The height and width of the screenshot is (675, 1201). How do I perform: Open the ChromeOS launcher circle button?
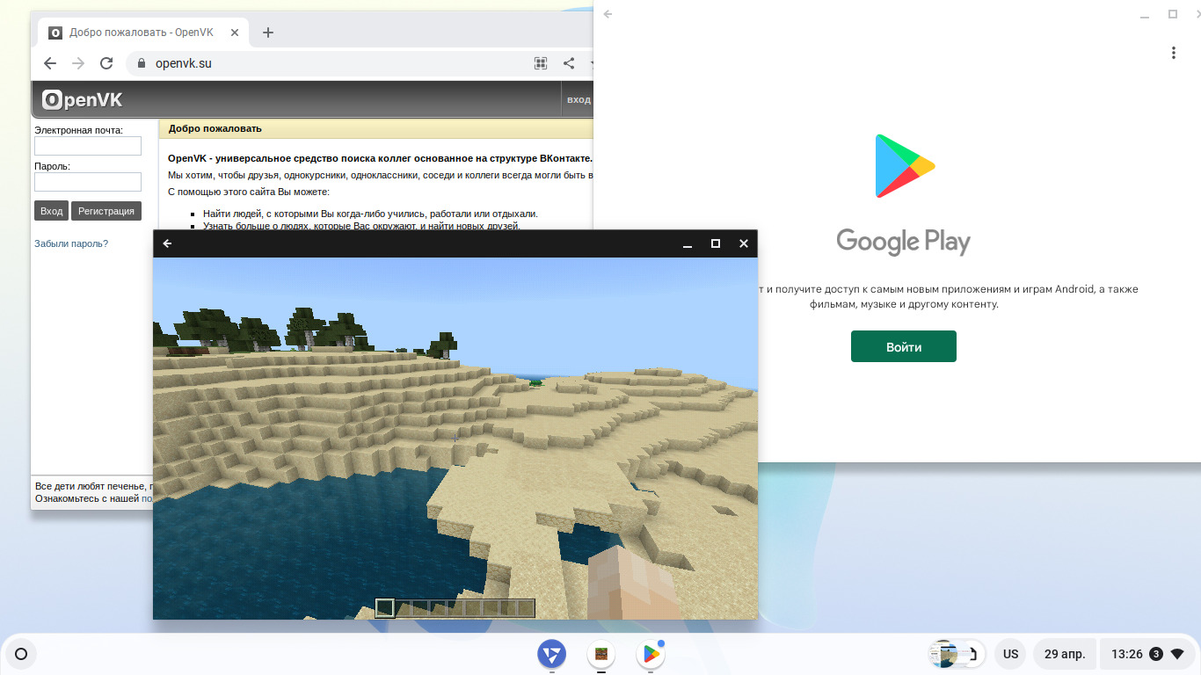click(x=21, y=654)
